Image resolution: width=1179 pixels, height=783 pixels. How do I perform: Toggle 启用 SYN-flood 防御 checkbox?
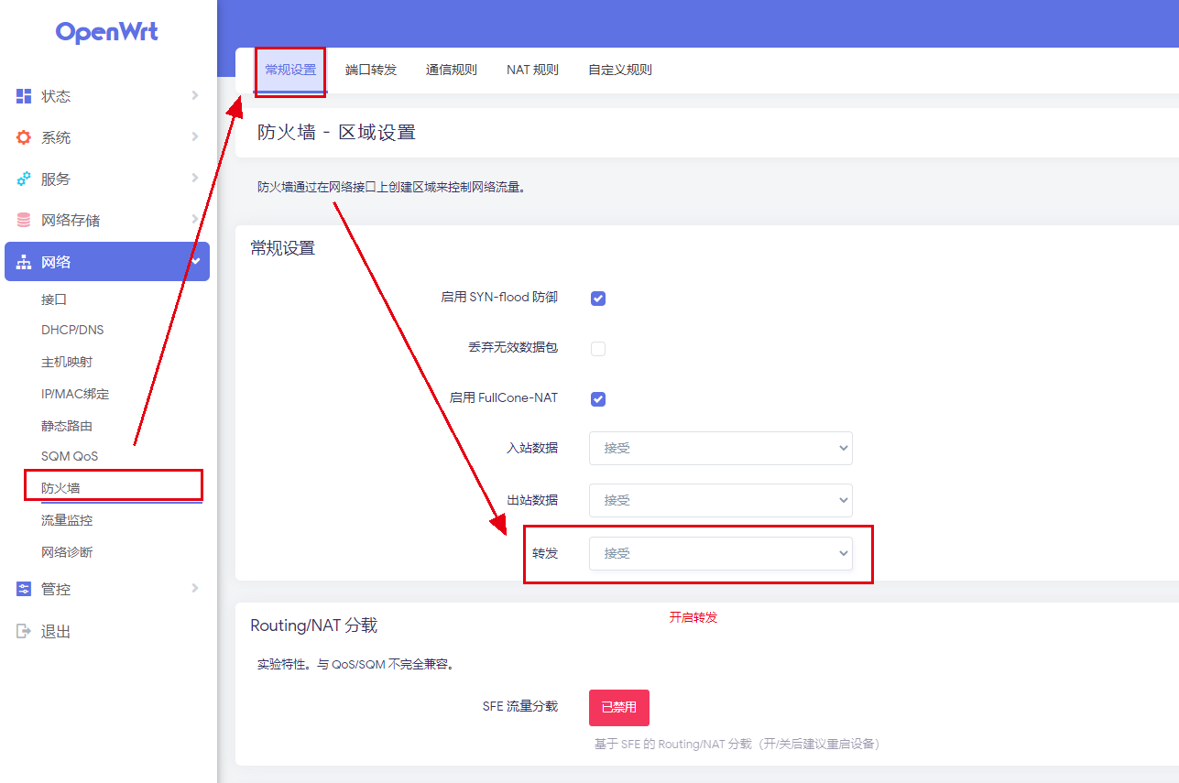pos(598,298)
